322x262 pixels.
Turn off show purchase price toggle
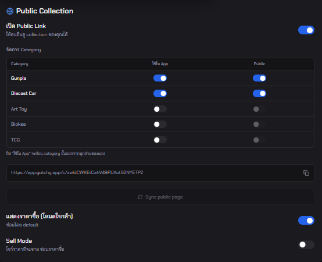tap(306, 221)
